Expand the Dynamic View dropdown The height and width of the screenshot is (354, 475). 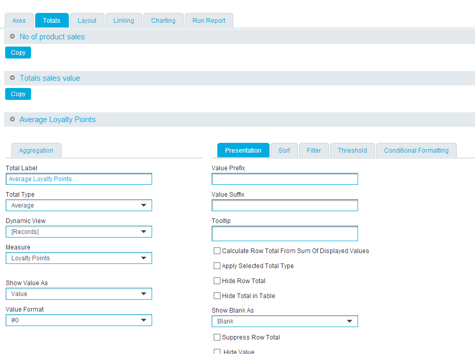pyautogui.click(x=79, y=232)
